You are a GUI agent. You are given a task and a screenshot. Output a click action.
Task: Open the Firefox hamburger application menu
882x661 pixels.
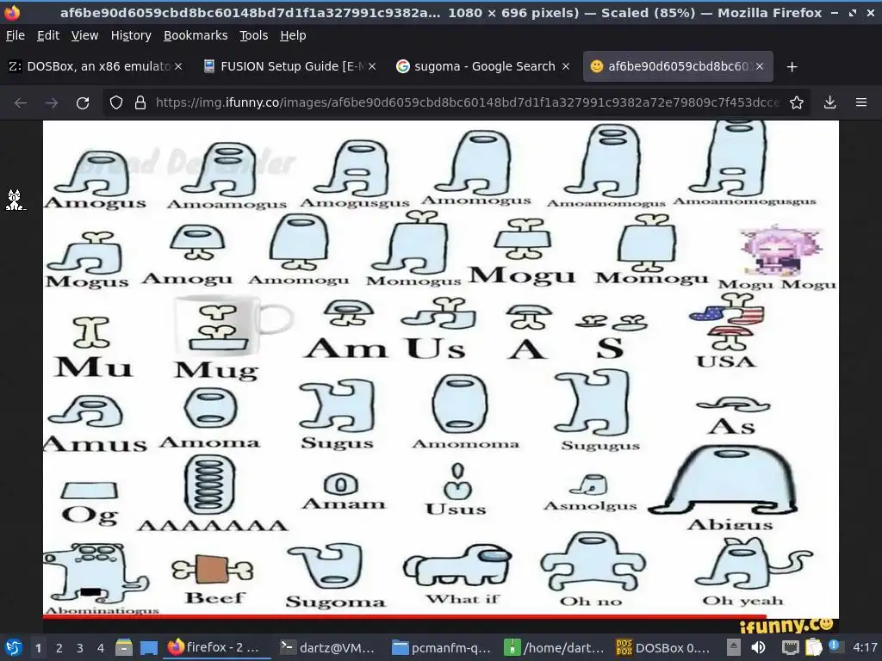click(861, 102)
